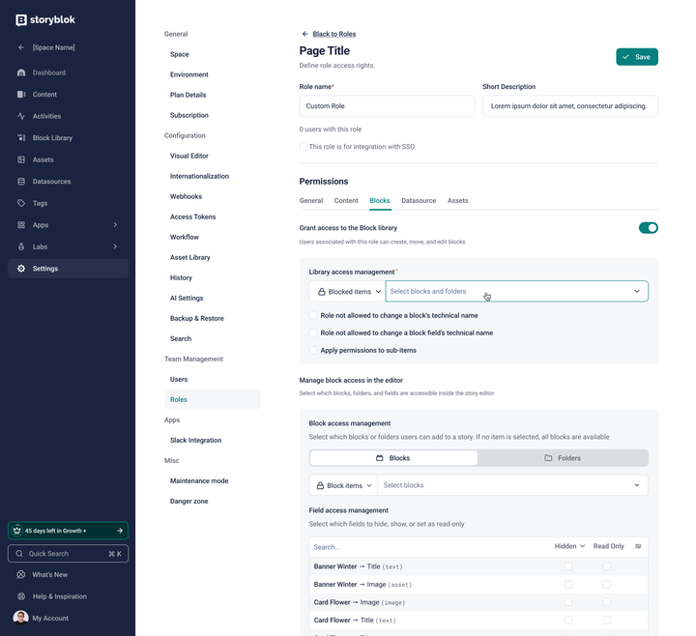Open the Users settings page
Screen dimensions: 696x636
[x=179, y=380]
